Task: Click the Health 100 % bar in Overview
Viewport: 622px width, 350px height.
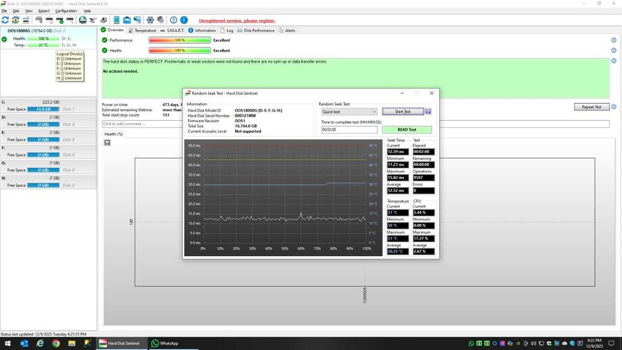Action: (x=180, y=50)
